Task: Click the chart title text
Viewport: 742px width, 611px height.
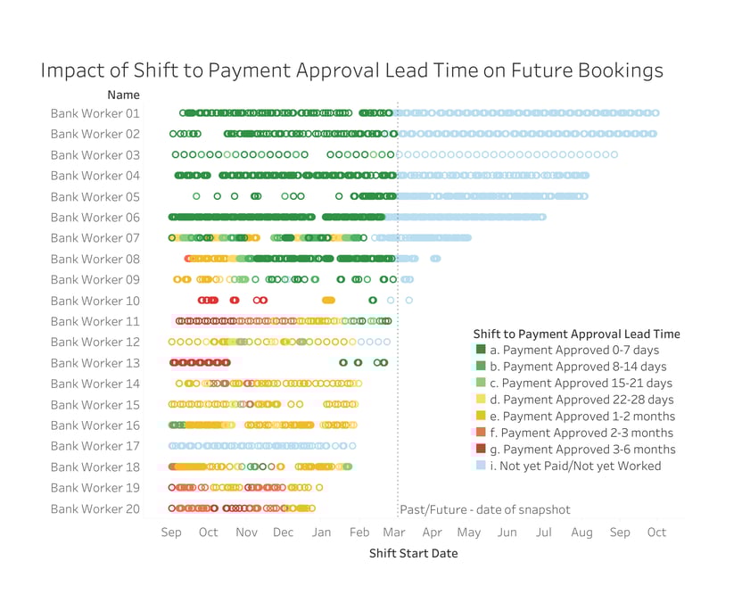Action: coord(351,70)
